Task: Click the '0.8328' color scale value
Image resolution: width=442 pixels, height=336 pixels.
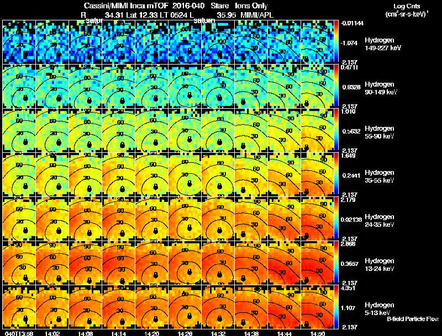Action: pos(351,87)
